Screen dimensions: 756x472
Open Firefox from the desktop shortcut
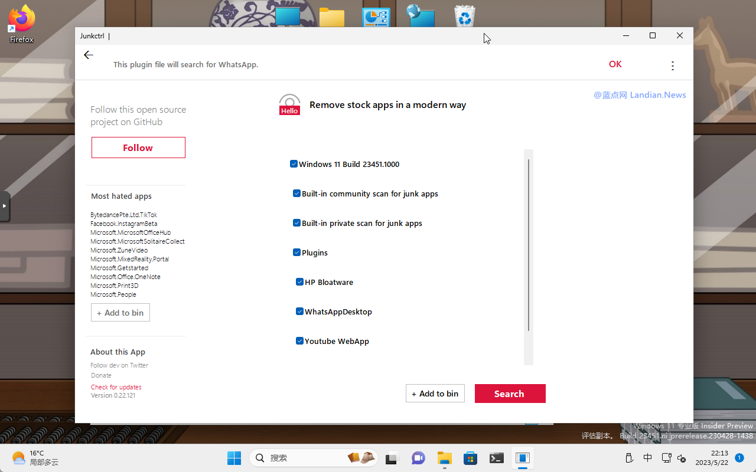point(22,24)
